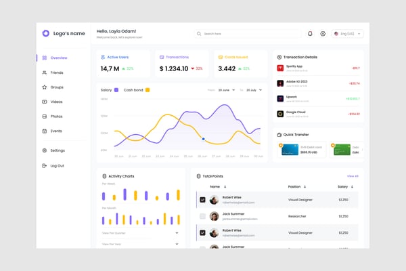Click the Friends sidebar icon
The image size is (406, 271).
tap(45, 72)
